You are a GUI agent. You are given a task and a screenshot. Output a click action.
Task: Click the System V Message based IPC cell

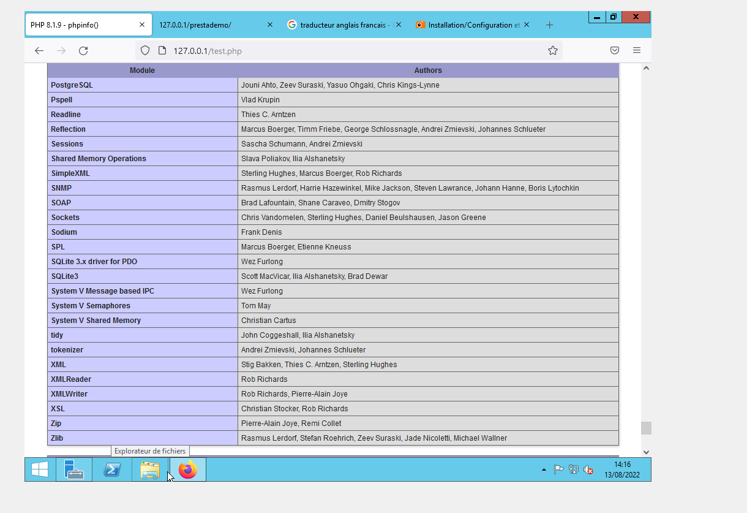click(143, 291)
